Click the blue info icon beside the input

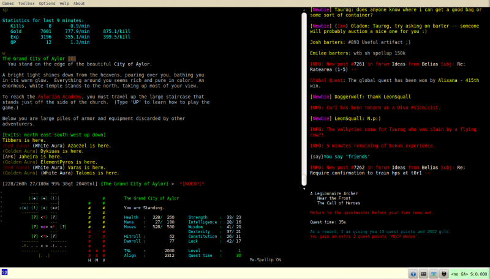(413, 274)
